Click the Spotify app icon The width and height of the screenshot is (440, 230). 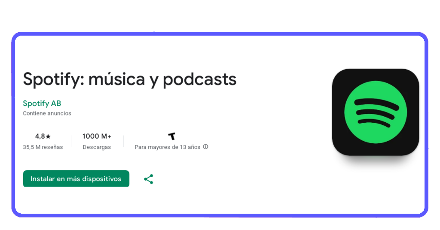376,112
